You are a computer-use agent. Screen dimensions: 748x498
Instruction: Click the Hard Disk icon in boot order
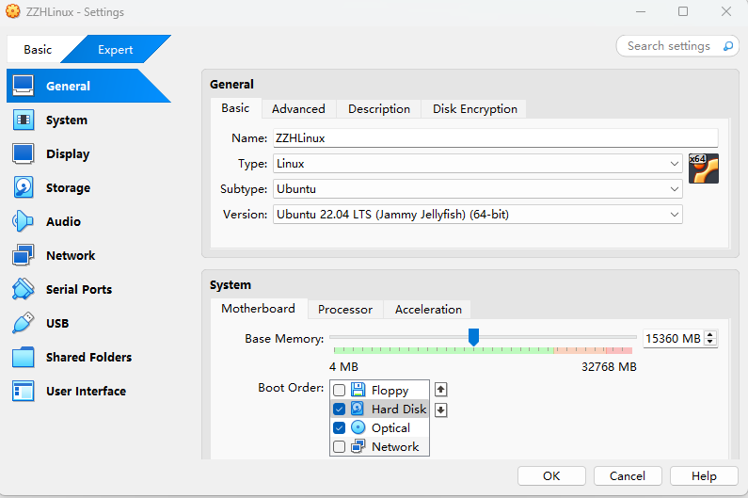coord(358,409)
